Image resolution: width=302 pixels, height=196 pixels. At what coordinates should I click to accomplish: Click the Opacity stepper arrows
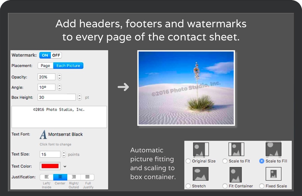pos(59,77)
